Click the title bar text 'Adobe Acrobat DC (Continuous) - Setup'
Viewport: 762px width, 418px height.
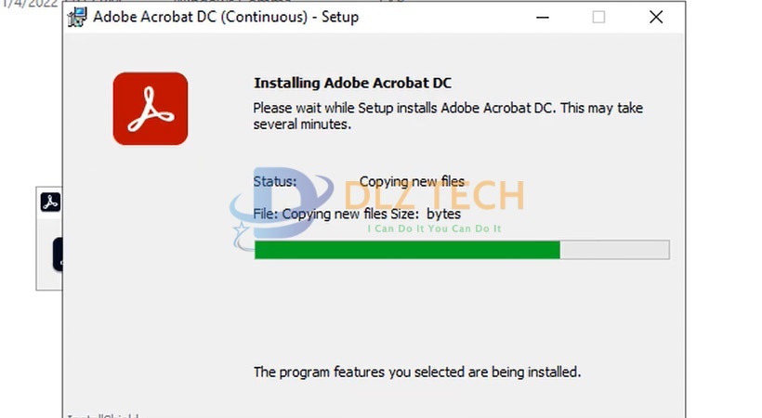pyautogui.click(x=226, y=17)
